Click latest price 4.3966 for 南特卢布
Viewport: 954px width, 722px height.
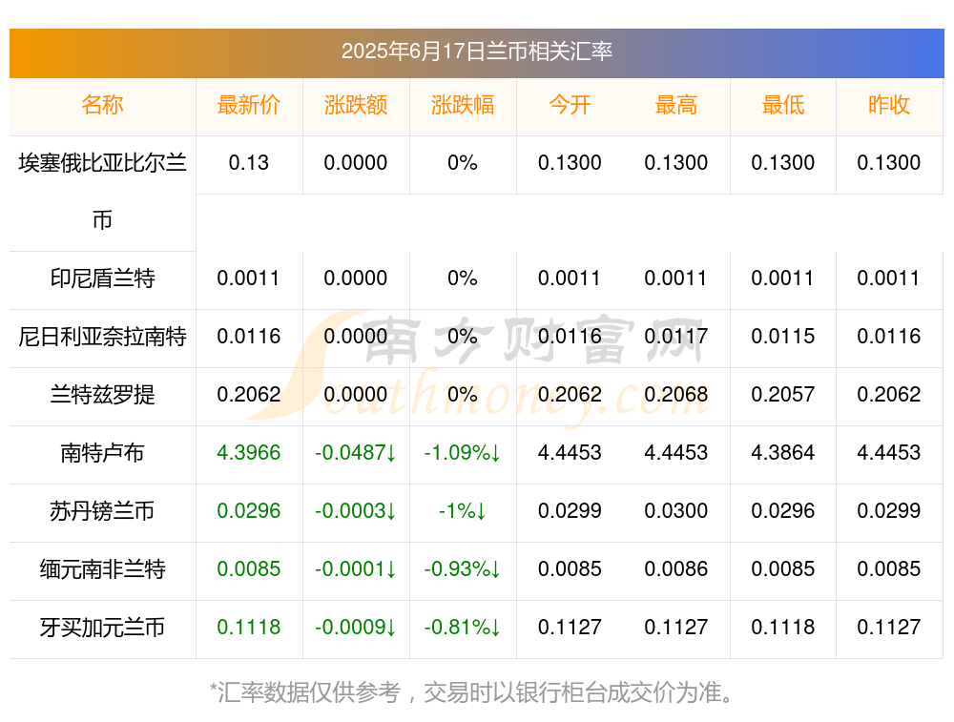248,452
